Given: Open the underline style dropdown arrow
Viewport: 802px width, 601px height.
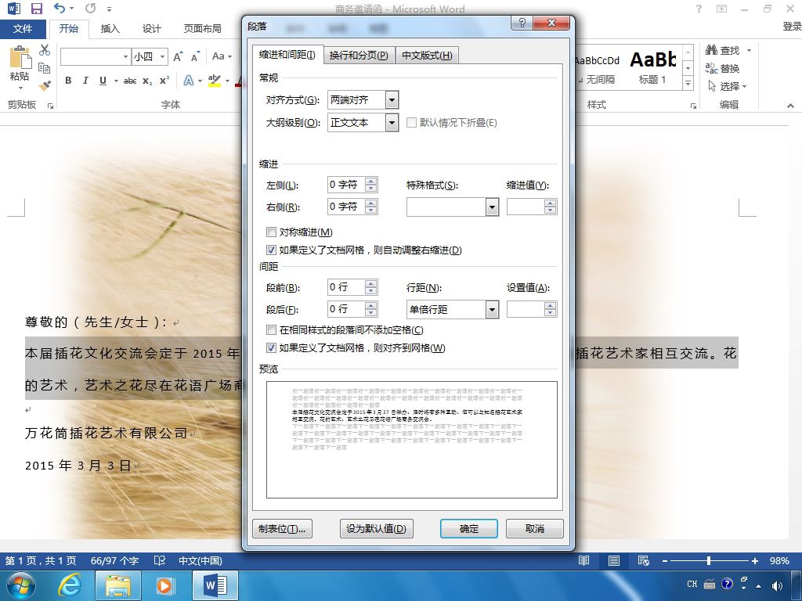Looking at the screenshot, I should 116,81.
